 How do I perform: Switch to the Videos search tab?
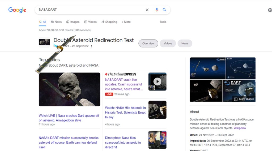pos(90,22)
